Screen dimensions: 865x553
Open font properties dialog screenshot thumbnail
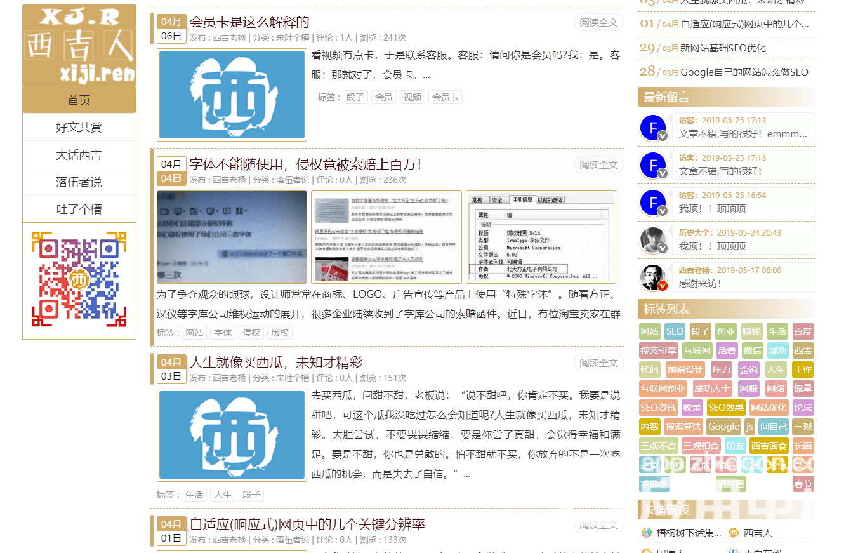click(x=541, y=237)
